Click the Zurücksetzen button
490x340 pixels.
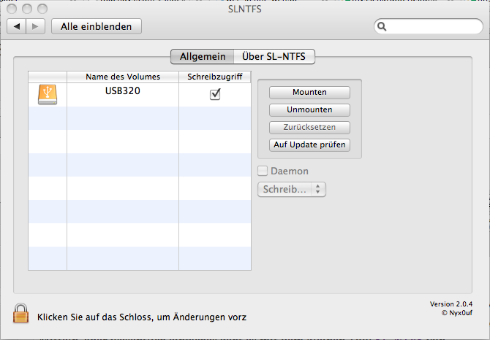click(309, 127)
